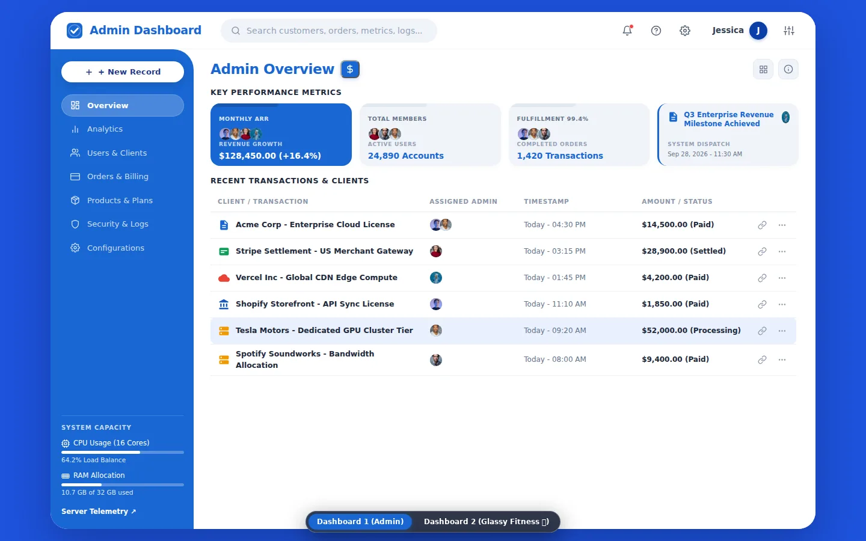The image size is (866, 541).
Task: Go to Users & Clients section
Action: [x=123, y=153]
